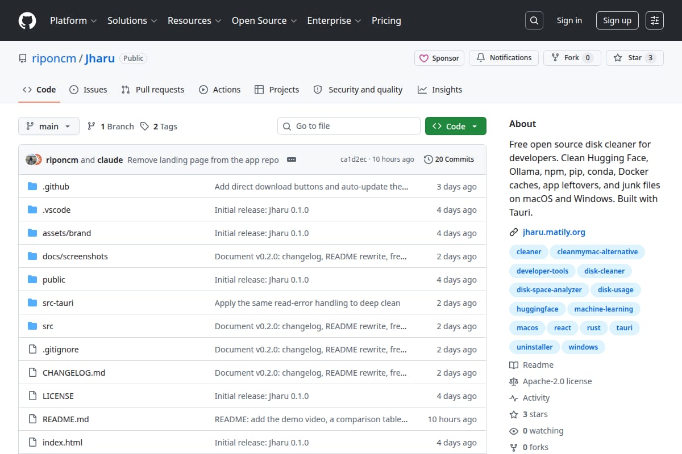
Task: Click the Activity pulse icon
Action: point(514,398)
